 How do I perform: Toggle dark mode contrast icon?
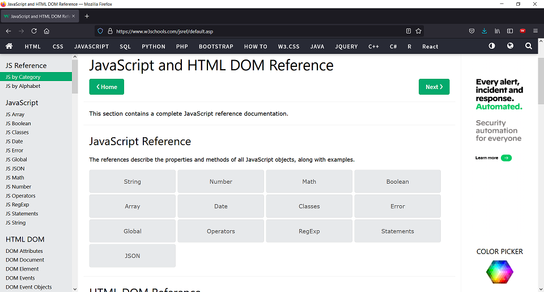tap(492, 46)
